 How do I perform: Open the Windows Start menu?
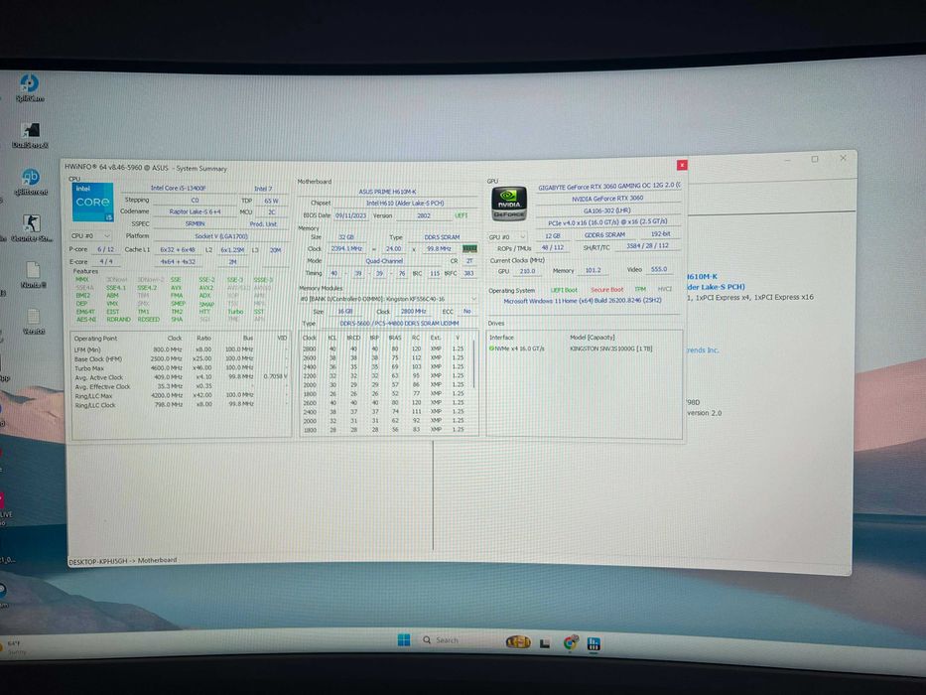pyautogui.click(x=404, y=640)
